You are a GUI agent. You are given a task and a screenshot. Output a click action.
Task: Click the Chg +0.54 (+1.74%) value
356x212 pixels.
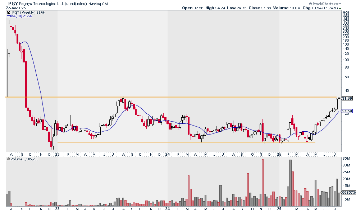coord(320,8)
